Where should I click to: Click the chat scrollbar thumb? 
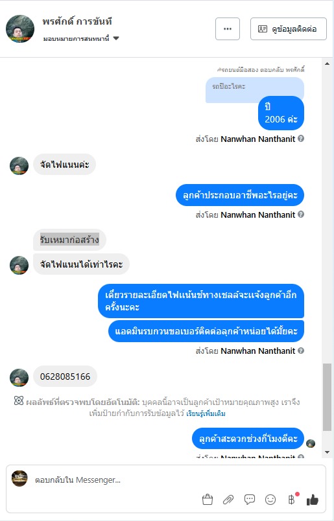click(x=327, y=397)
